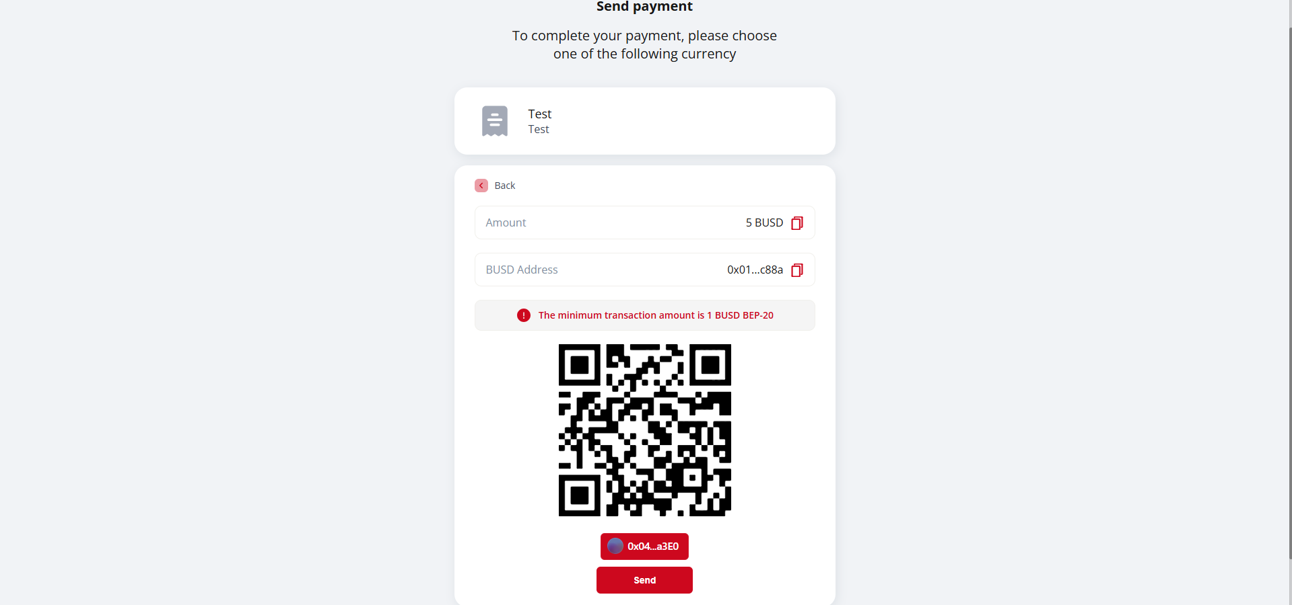Click the red exclamation warning icon
Screen dimensions: 1292x605
(x=524, y=315)
